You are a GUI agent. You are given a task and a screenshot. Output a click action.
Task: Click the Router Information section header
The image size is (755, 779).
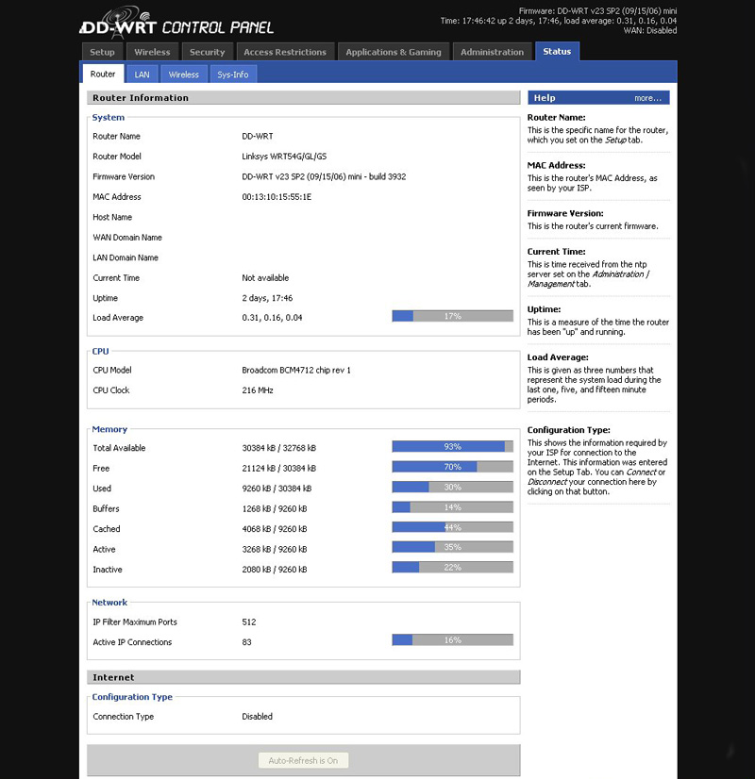(303, 98)
